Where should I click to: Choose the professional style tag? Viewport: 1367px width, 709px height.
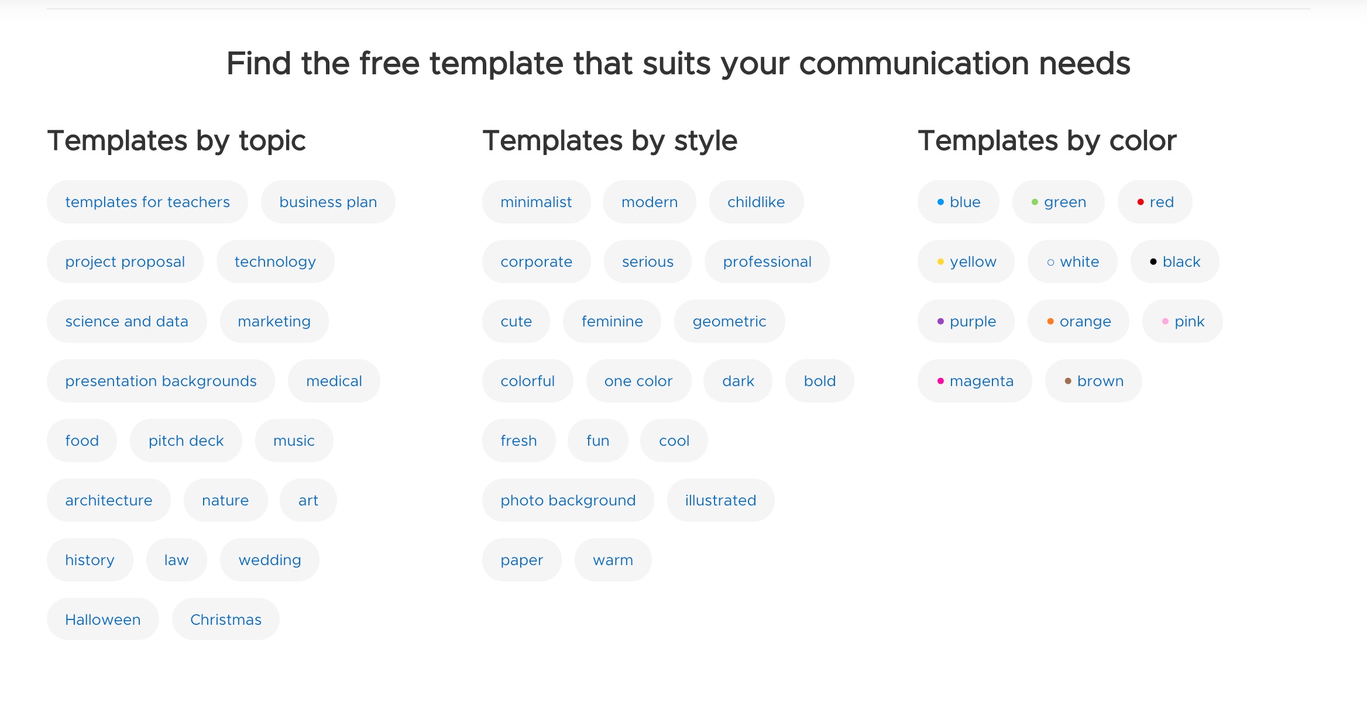[x=767, y=262]
